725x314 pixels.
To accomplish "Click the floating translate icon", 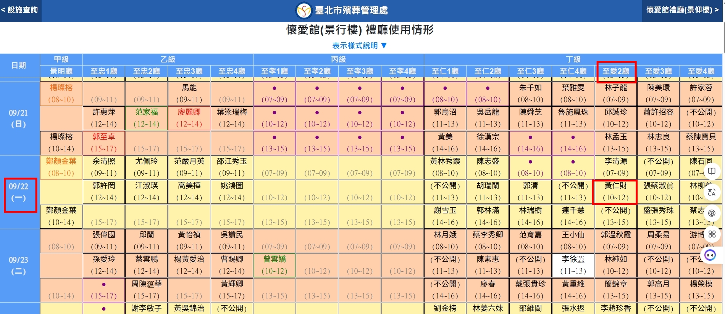I will click(712, 192).
